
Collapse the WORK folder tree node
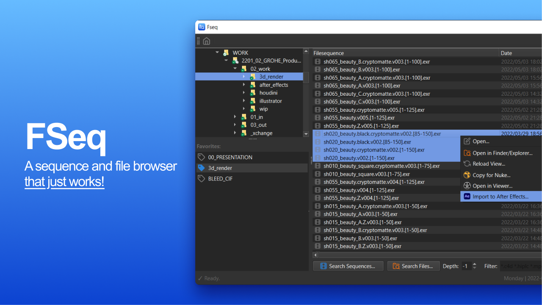click(217, 53)
